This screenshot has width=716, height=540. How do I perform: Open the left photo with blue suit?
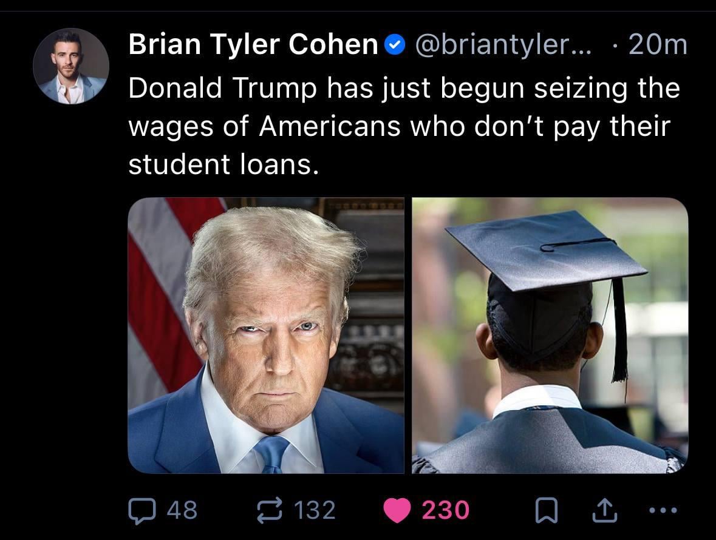click(x=265, y=336)
